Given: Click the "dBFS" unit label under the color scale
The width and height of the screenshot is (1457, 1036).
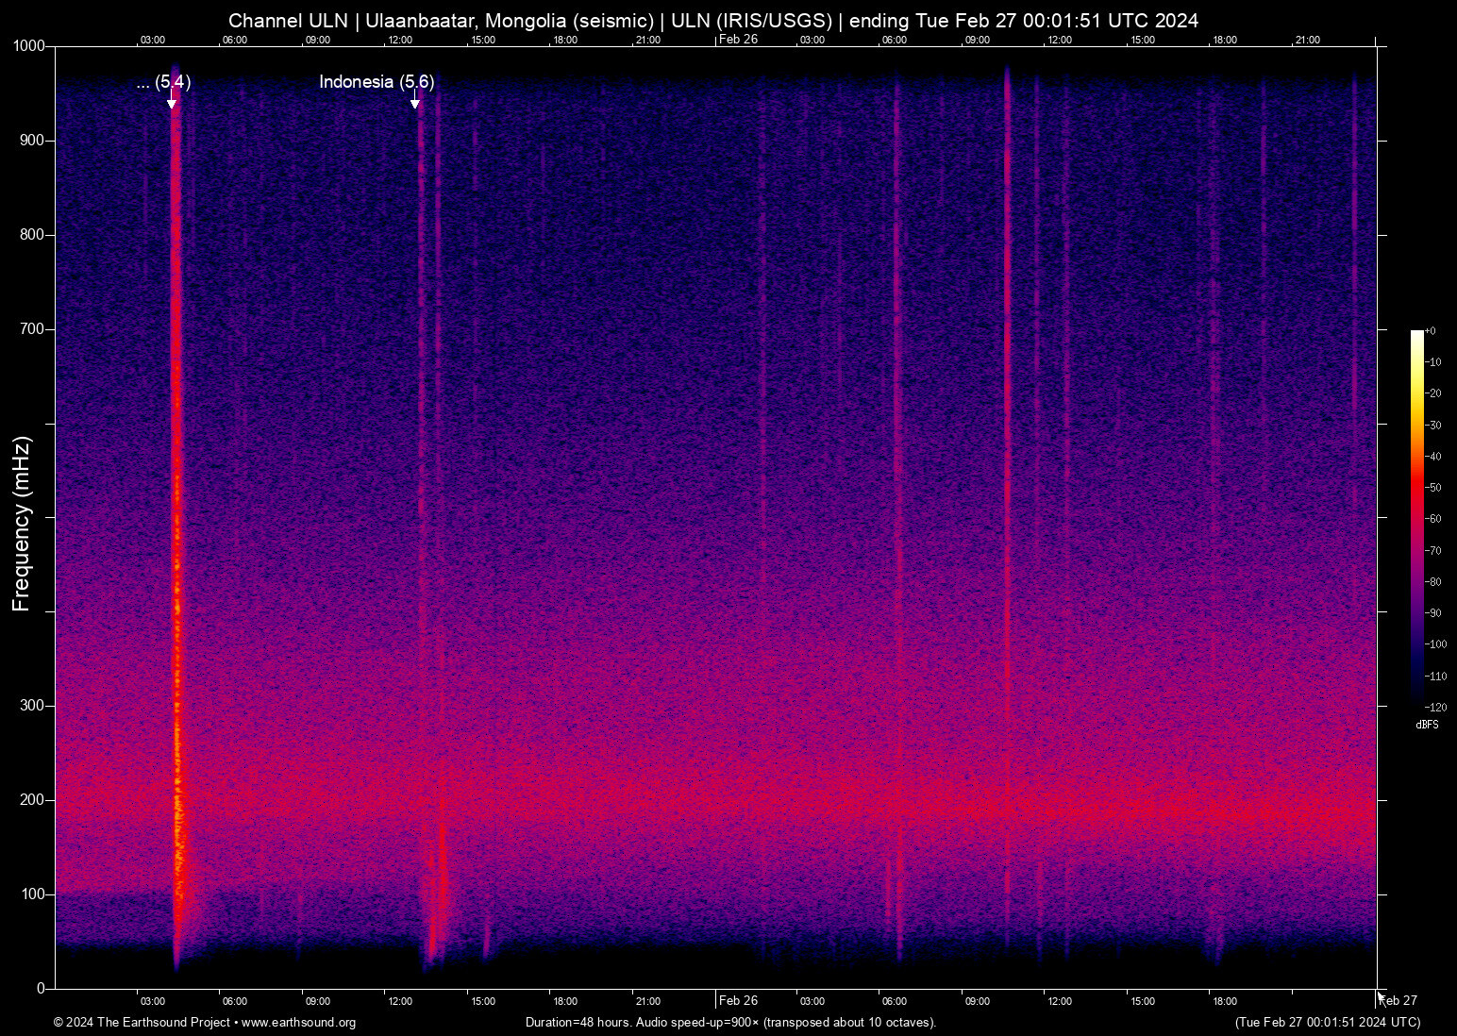Looking at the screenshot, I should [x=1427, y=725].
